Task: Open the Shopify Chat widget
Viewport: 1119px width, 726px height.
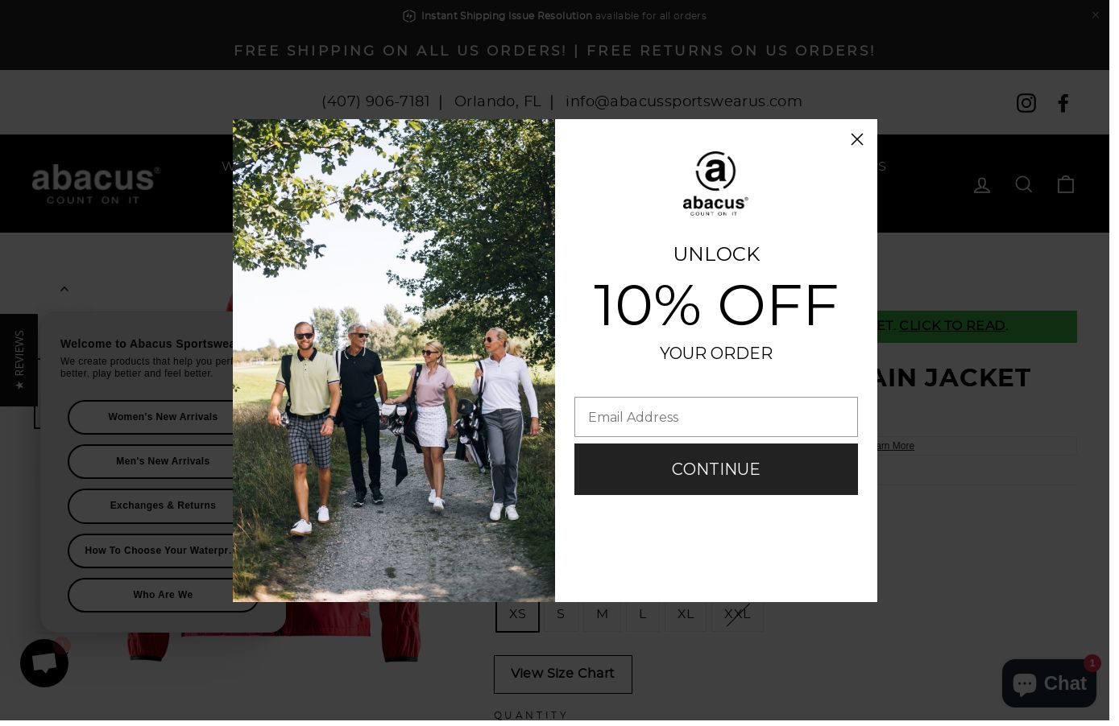Action: [x=1049, y=683]
